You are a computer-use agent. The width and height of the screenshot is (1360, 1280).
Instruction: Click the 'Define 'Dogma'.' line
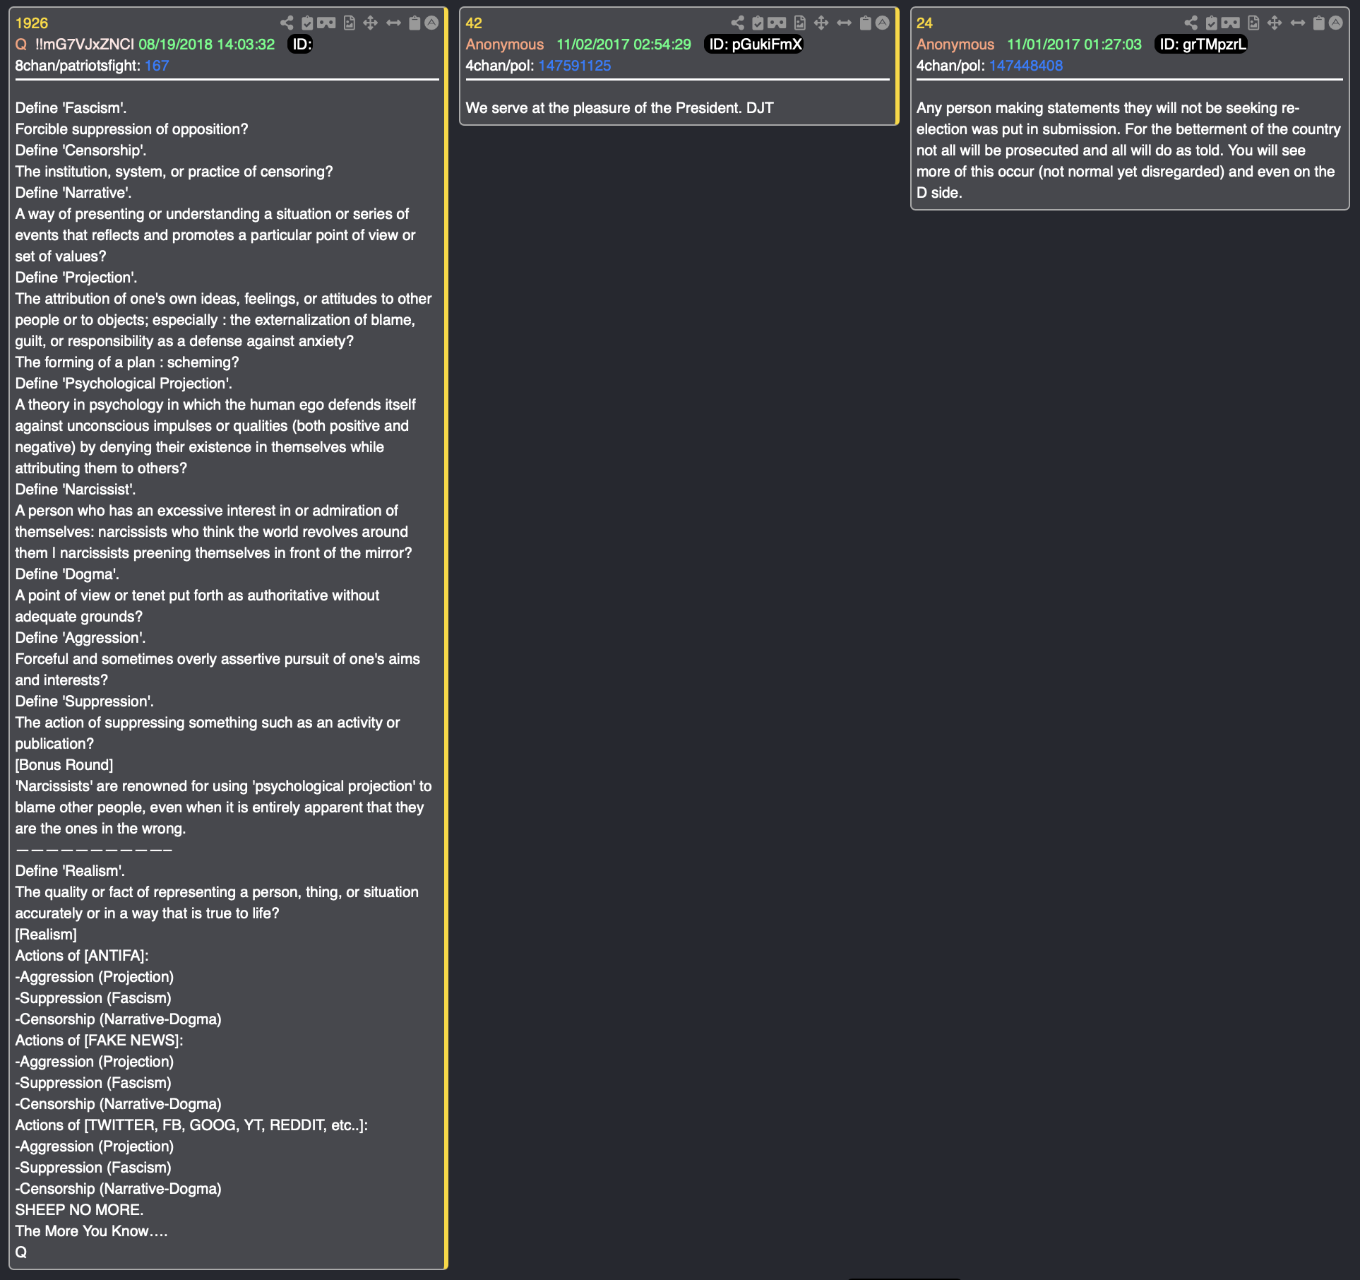(68, 574)
